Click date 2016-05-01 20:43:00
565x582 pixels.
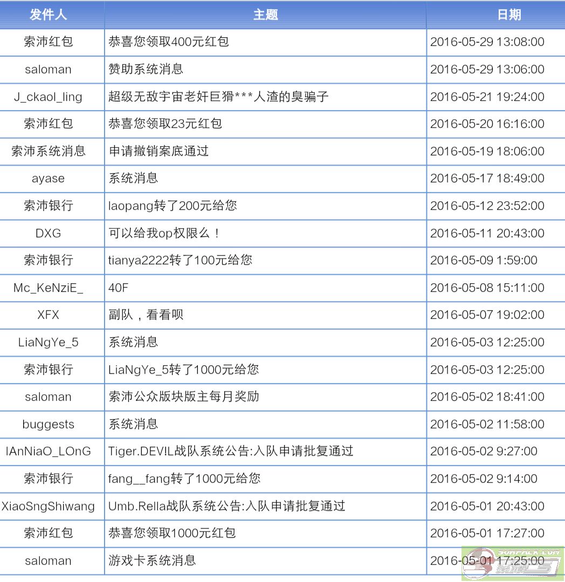(x=487, y=506)
